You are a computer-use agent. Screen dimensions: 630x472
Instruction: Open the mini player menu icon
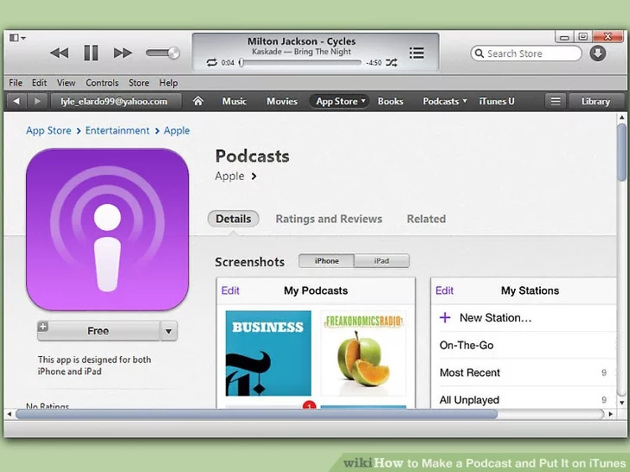[17, 38]
